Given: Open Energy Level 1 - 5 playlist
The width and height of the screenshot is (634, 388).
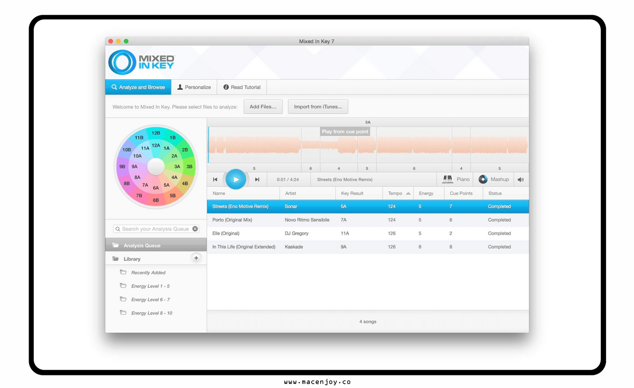Looking at the screenshot, I should (x=151, y=286).
